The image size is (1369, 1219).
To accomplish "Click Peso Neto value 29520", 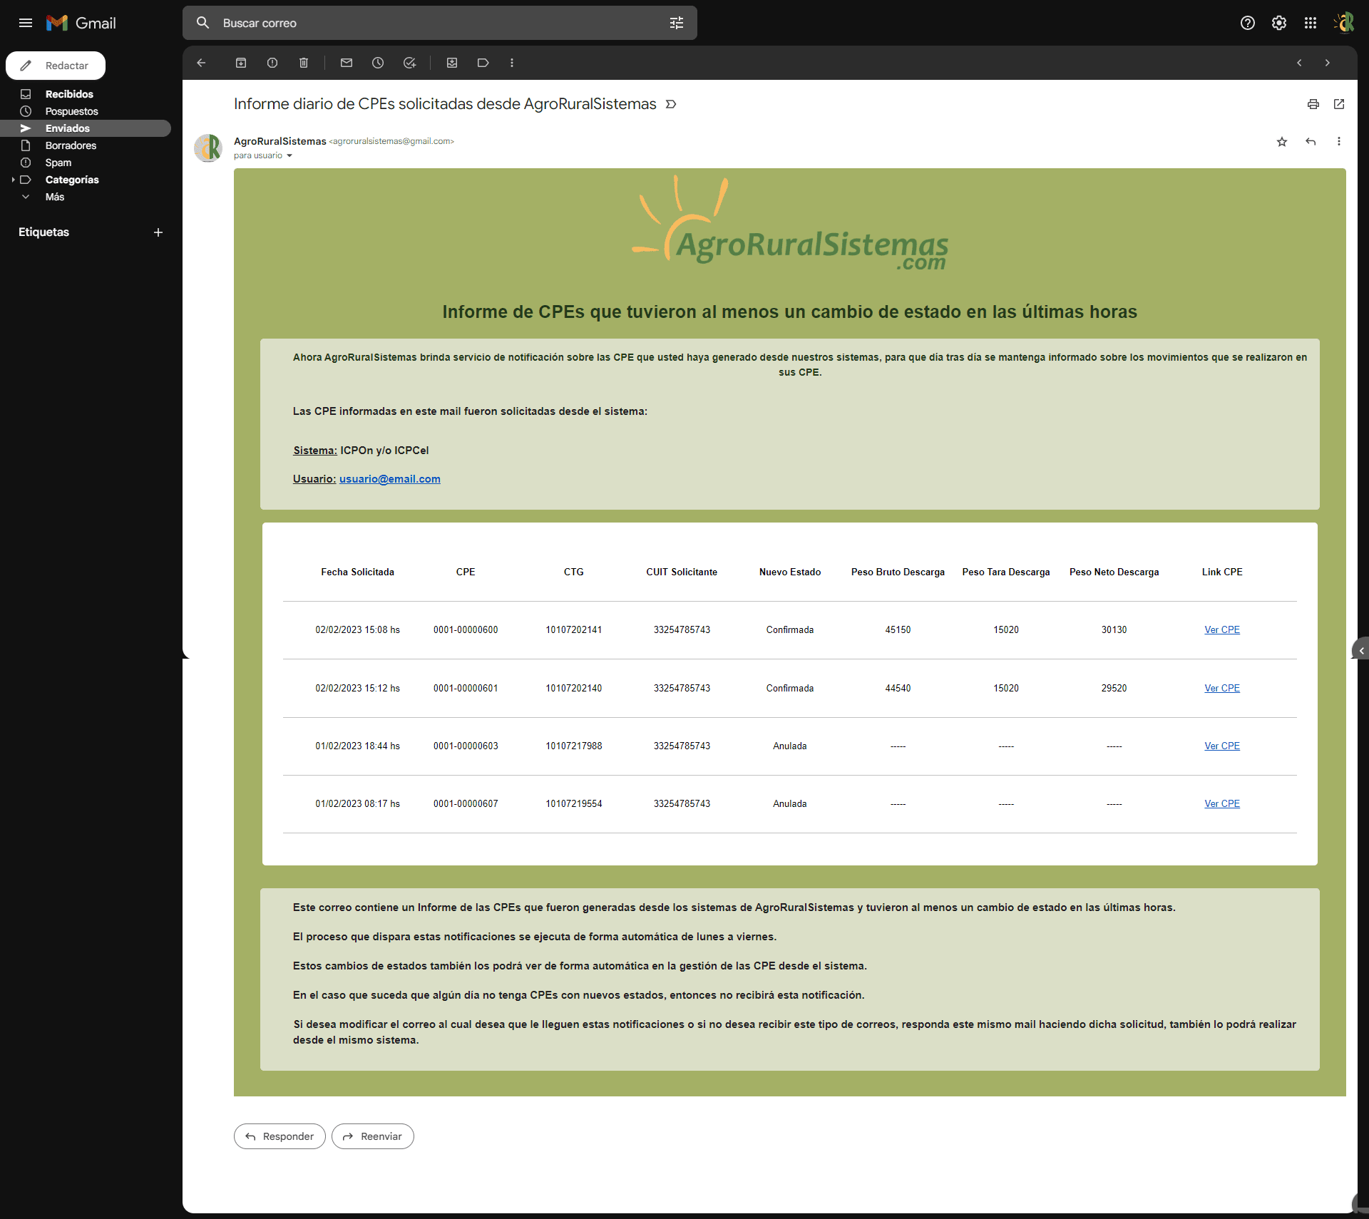I will point(1114,688).
